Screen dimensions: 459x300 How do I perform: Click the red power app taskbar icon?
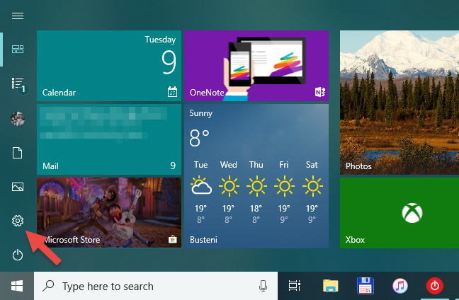pos(435,286)
